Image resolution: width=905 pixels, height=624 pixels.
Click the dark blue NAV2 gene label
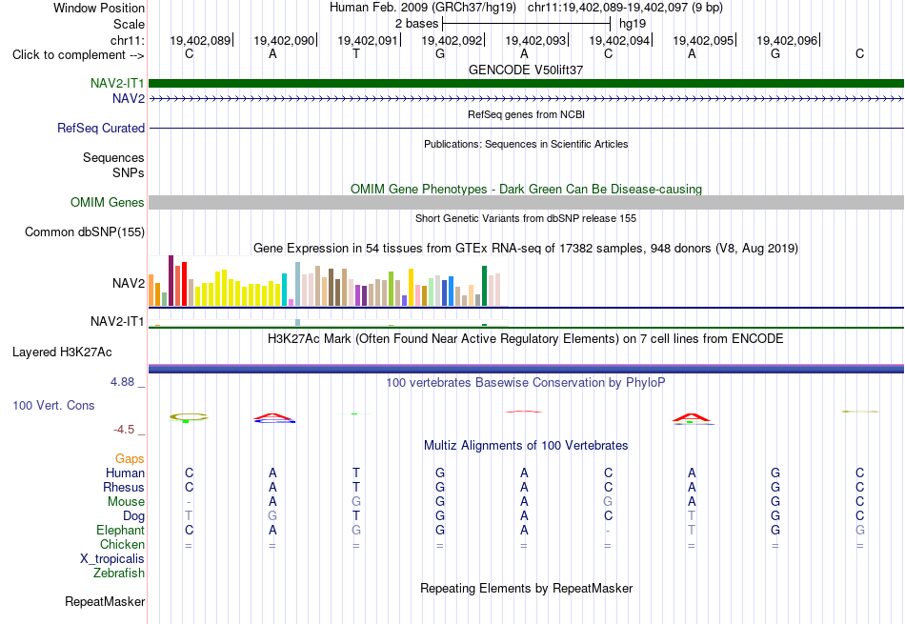click(129, 99)
